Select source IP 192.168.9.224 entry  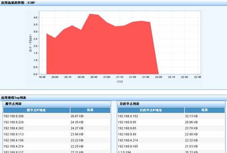[57, 122]
